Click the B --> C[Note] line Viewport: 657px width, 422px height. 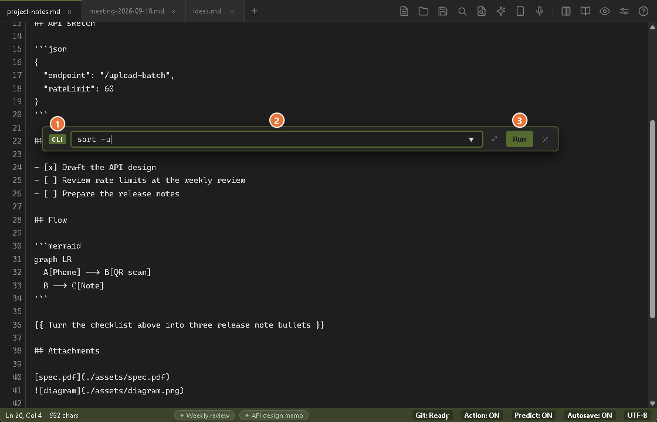[x=73, y=285]
